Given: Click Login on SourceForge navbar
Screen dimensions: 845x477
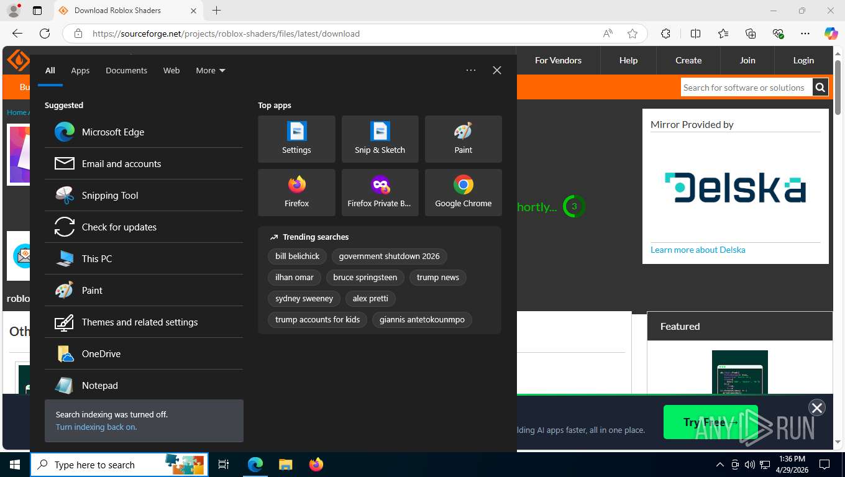Looking at the screenshot, I should [803, 60].
